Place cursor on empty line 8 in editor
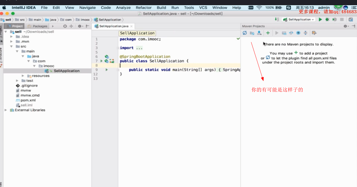This screenshot has height=187, width=357. pos(179,65)
